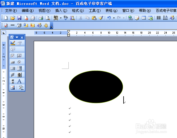This screenshot has width=177, height=138.
Task: Open the Tables and Borders icon
Action: [x=137, y=18]
